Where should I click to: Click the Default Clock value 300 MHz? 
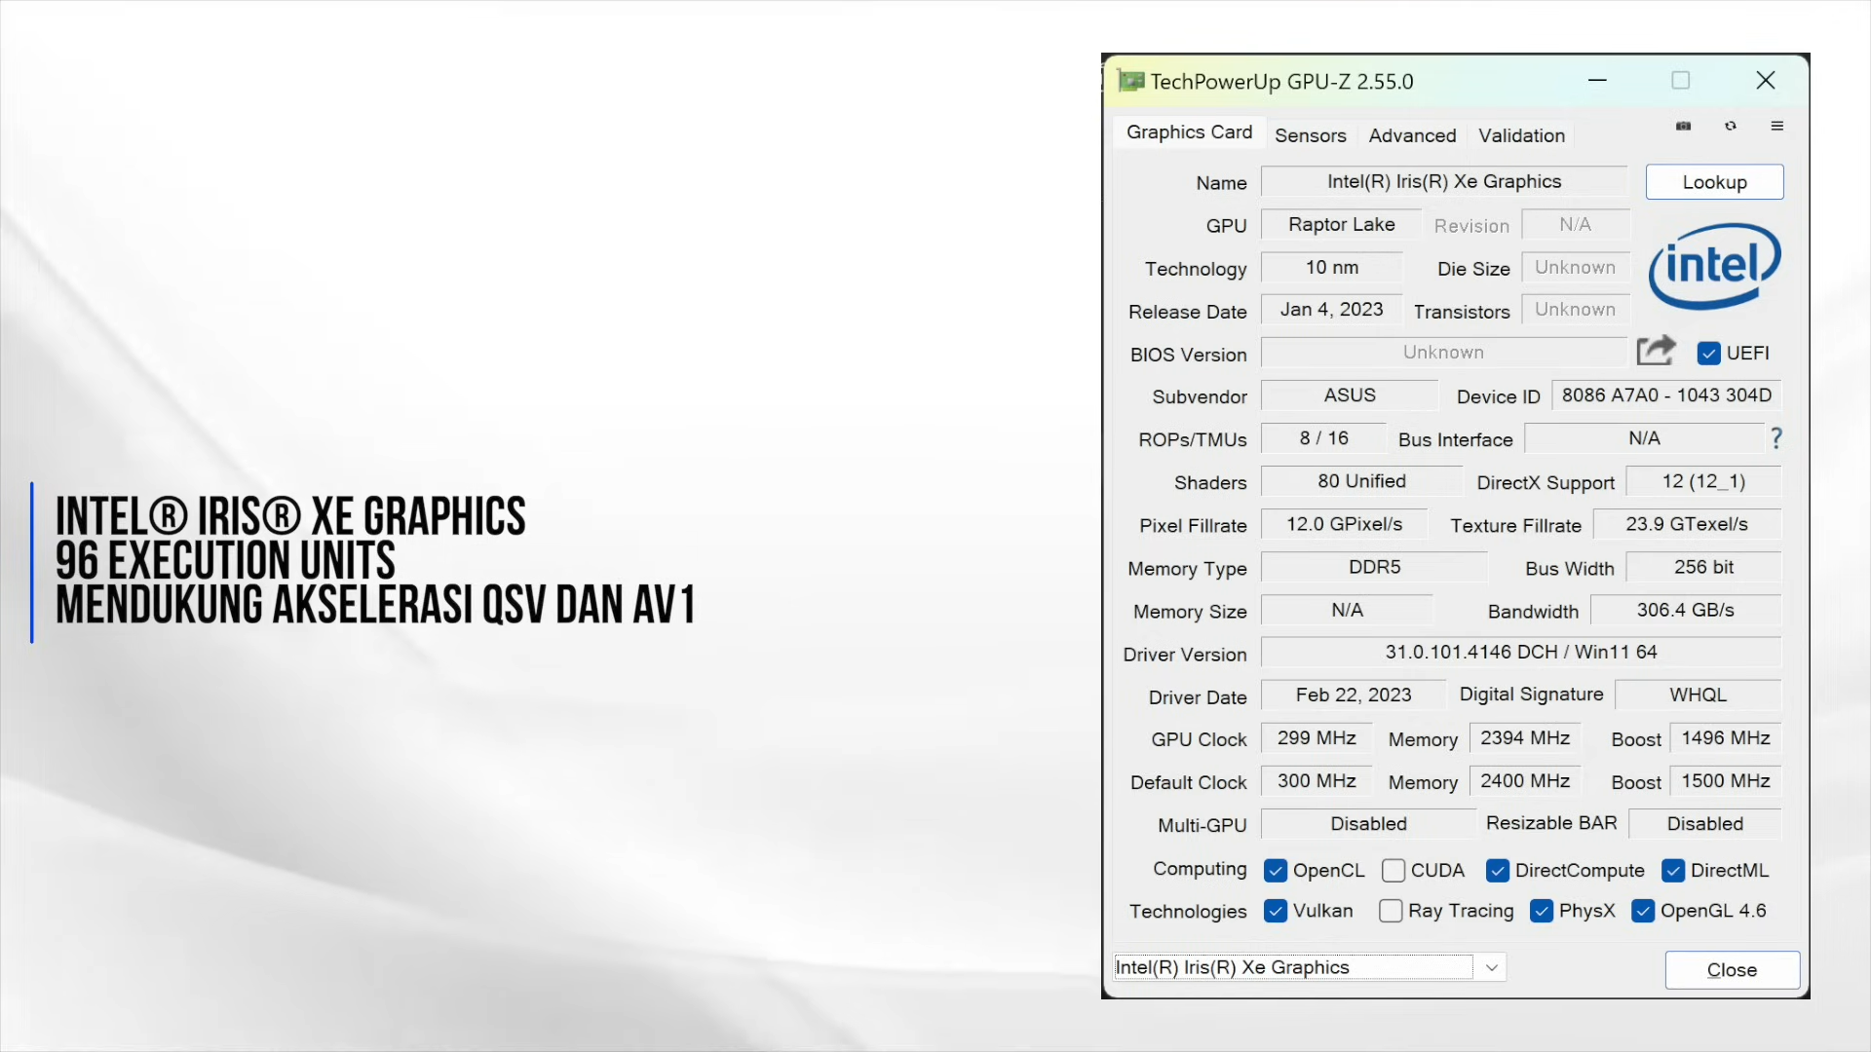tap(1317, 781)
